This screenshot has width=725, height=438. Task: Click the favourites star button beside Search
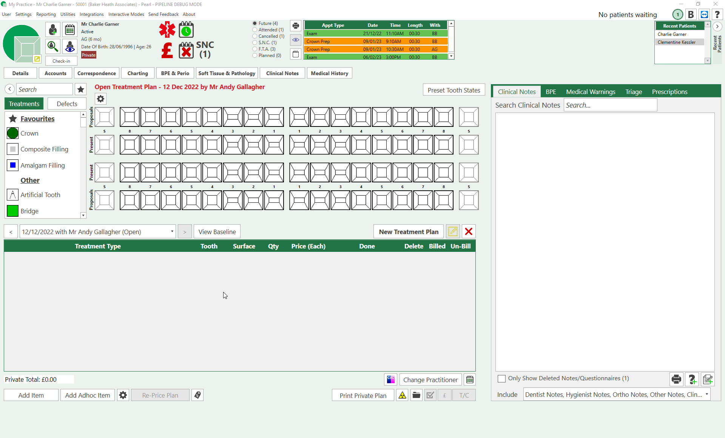tap(80, 89)
